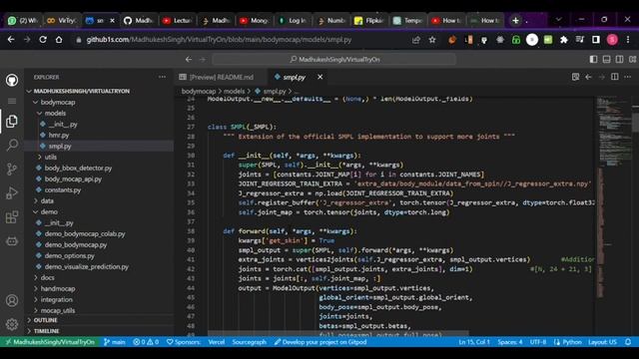Click UTF-8 encoding in status bar

click(538, 342)
